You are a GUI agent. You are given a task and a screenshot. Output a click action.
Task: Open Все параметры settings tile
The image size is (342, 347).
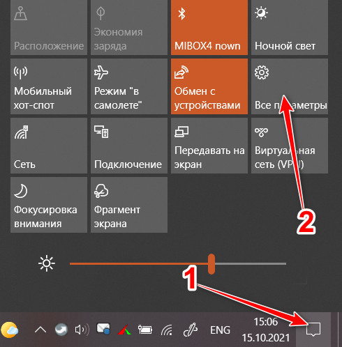[x=290, y=86]
